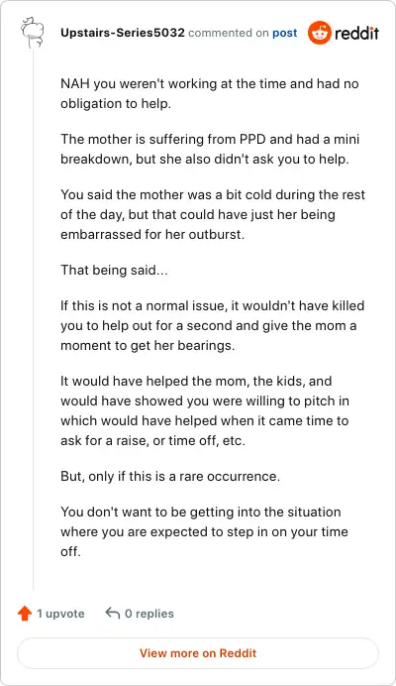Viewport: 396px width, 686px height.
Task: Click the final paragraph starting "You don't want"
Action: pos(205,531)
